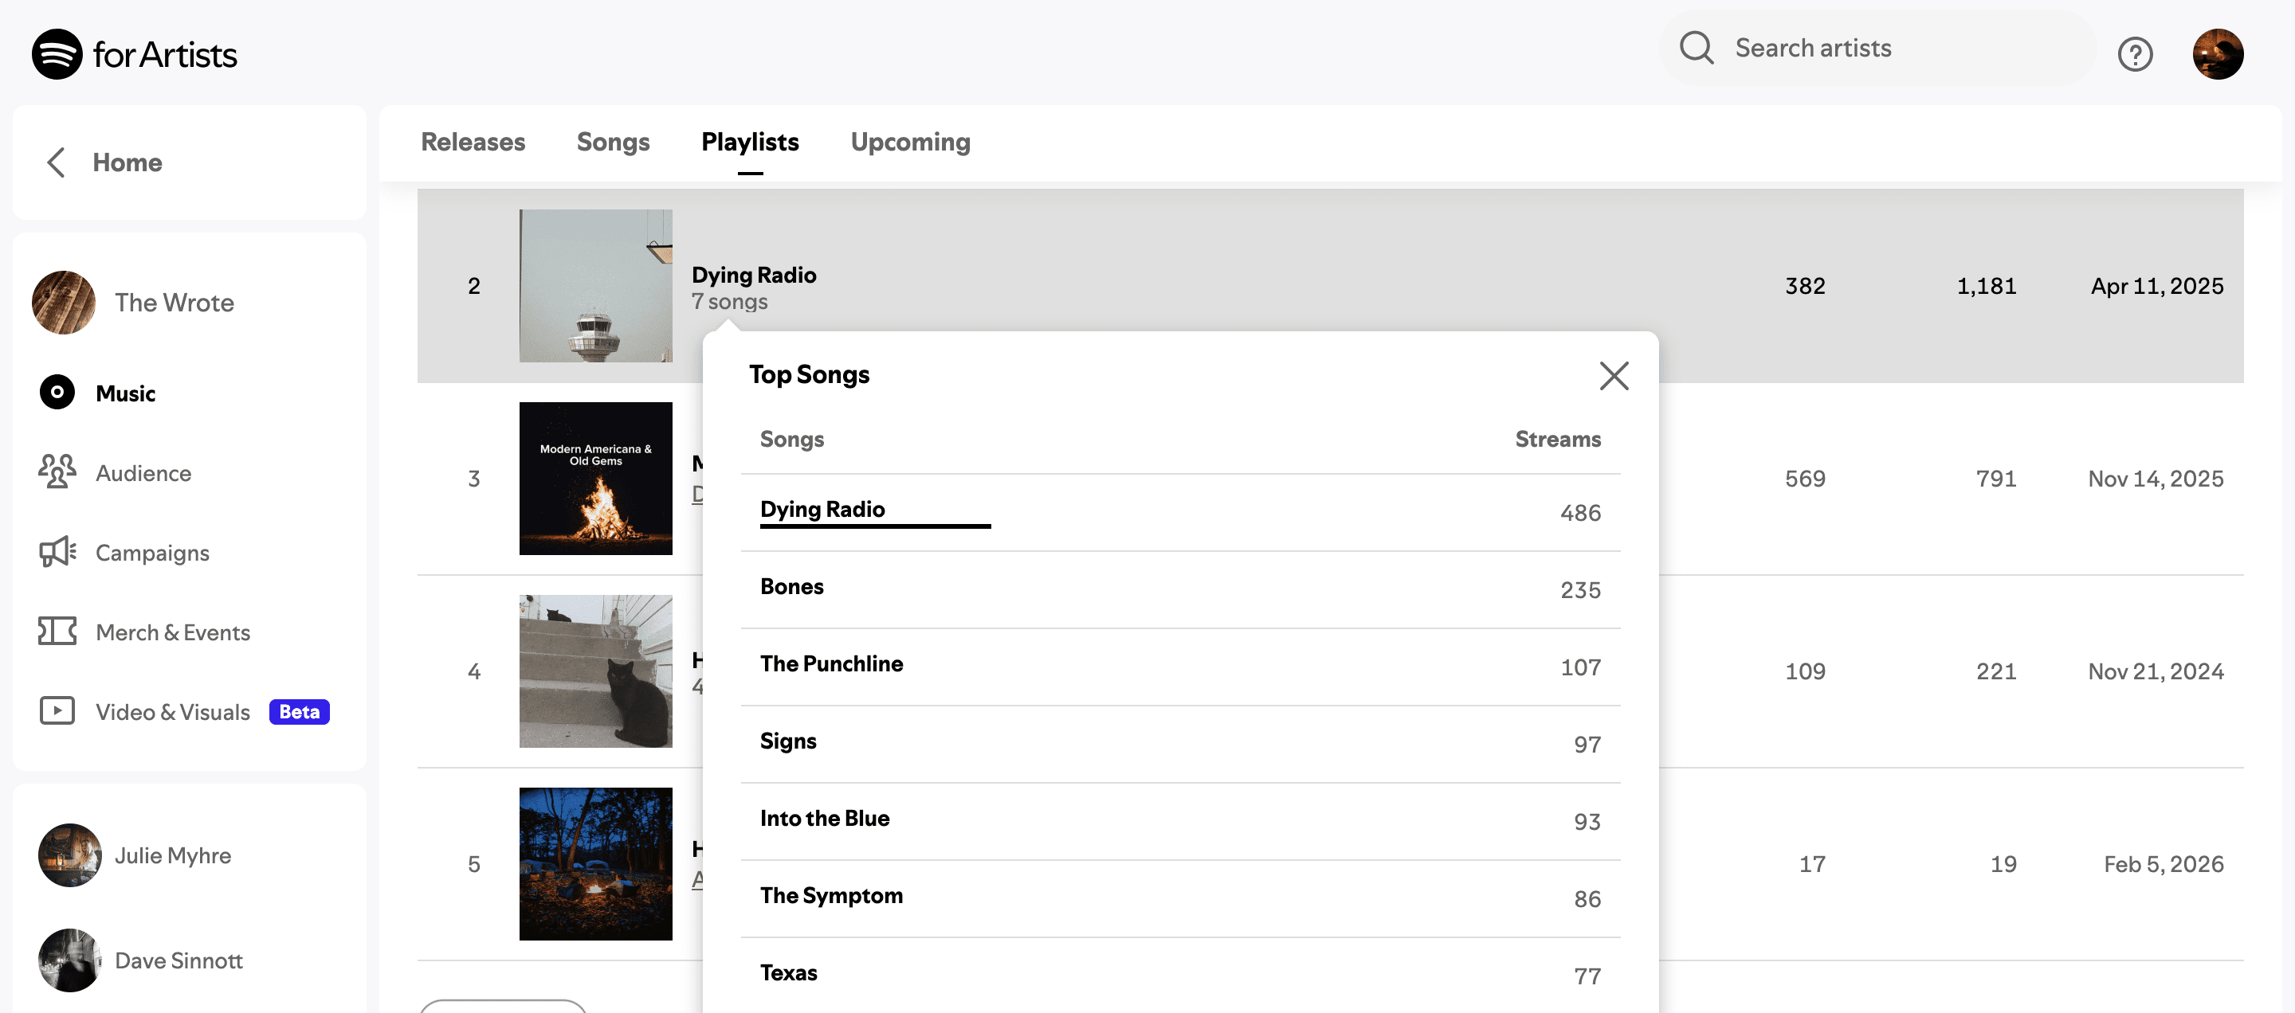The width and height of the screenshot is (2295, 1013).
Task: Click the Campaigns megaphone icon
Action: click(57, 552)
